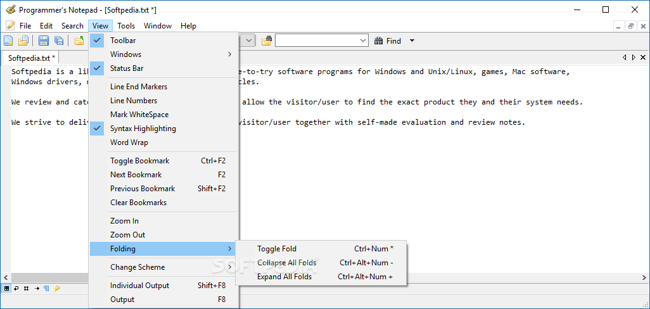The width and height of the screenshot is (650, 309).
Task: Open the Edit menu
Action: pos(46,26)
